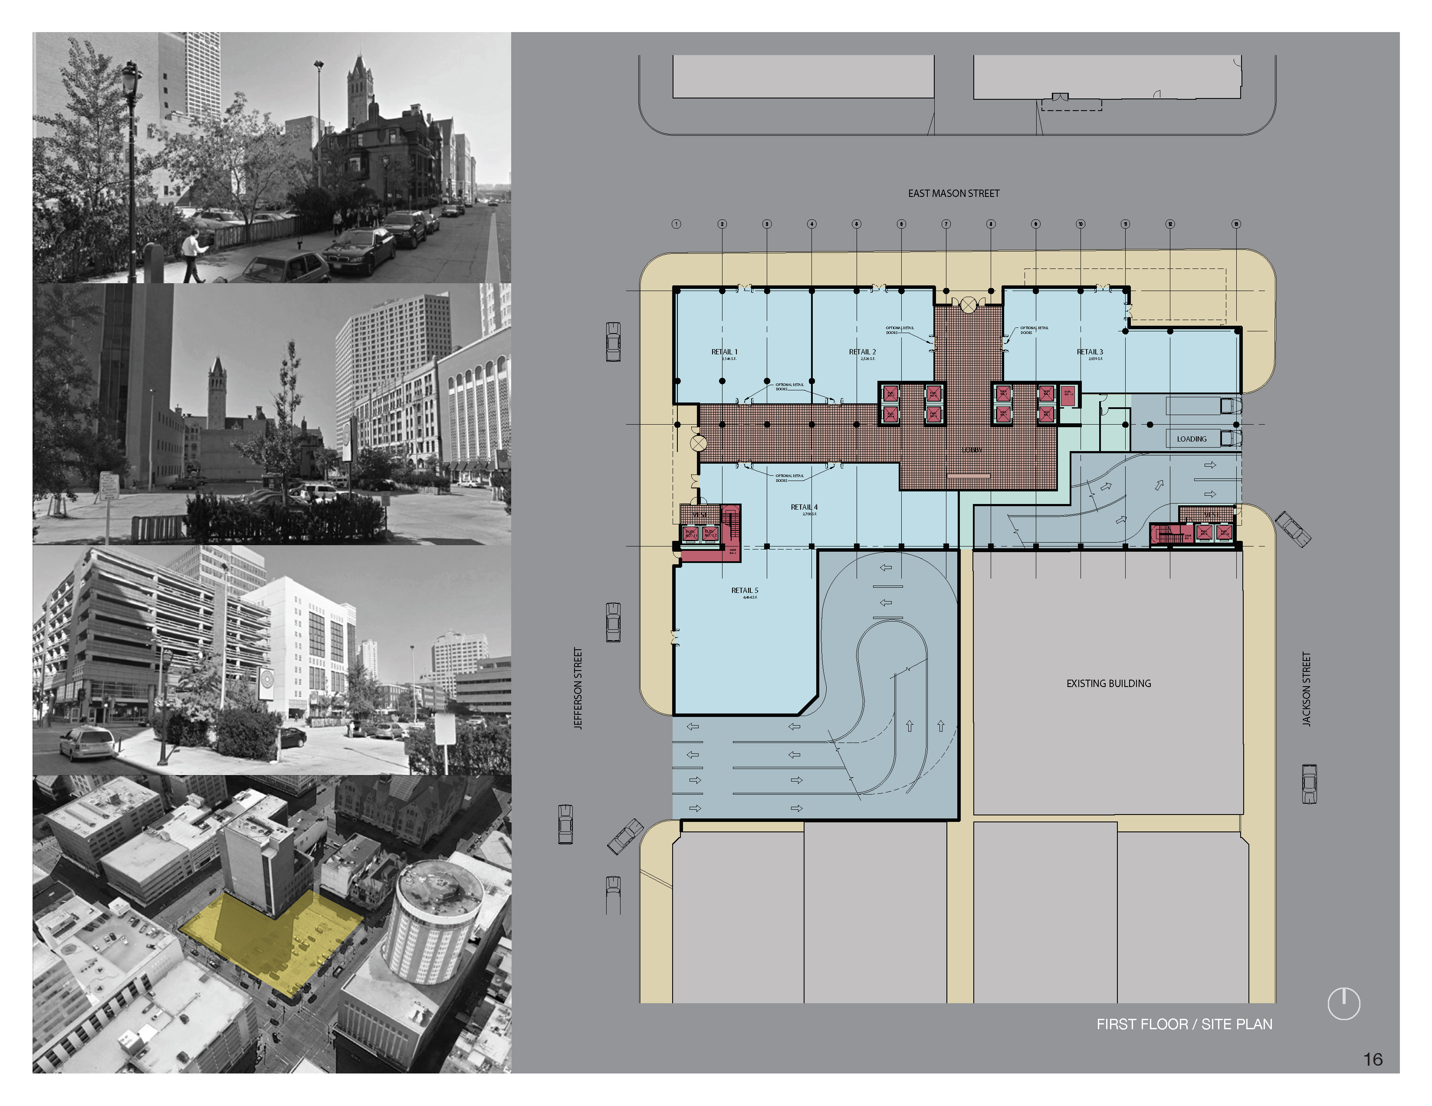Click the angled car icon near Jackson Street
1432x1106 pixels.
click(1293, 529)
